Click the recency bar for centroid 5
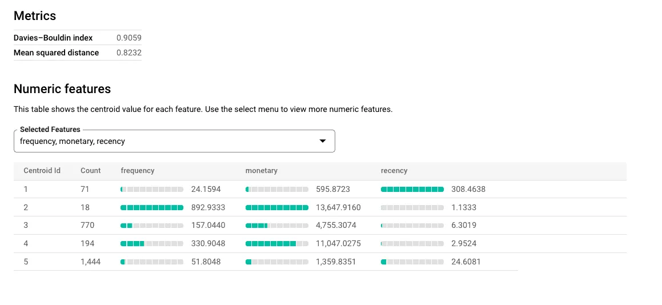This screenshot has height=305, width=662. [x=412, y=262]
